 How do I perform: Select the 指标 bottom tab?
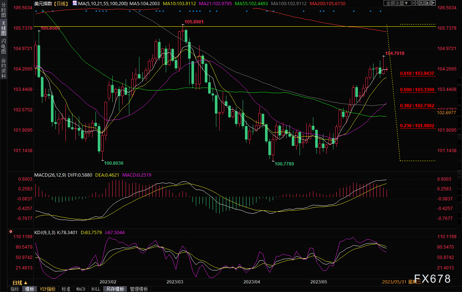point(15,289)
